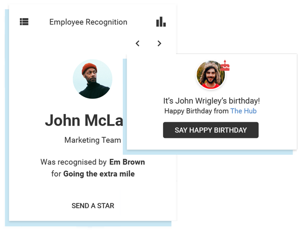Open the bar chart leaderboard icon
This screenshot has height=231, width=303.
click(x=161, y=22)
